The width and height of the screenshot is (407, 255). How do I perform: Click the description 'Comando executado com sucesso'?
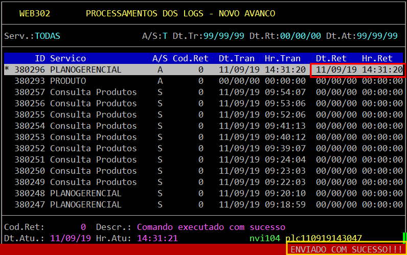(x=211, y=227)
